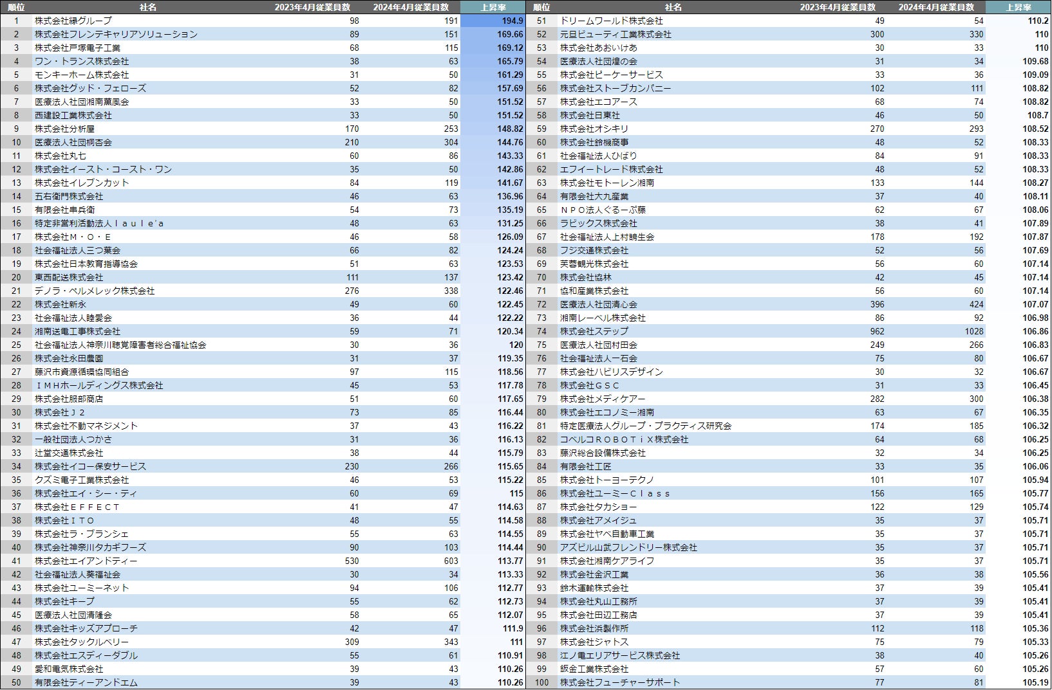
Task: Select the ワン・トランス株式会社 cell
Action: point(82,61)
